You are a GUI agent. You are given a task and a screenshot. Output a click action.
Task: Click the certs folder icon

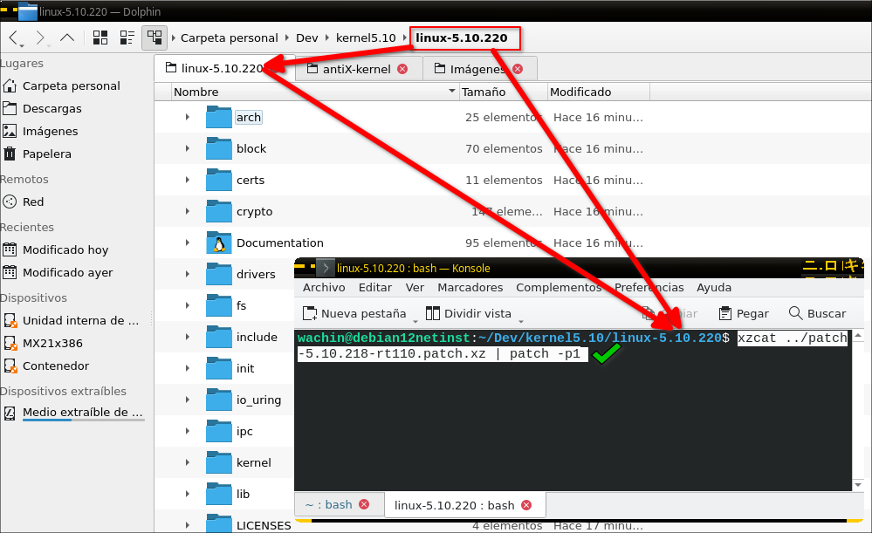click(218, 180)
